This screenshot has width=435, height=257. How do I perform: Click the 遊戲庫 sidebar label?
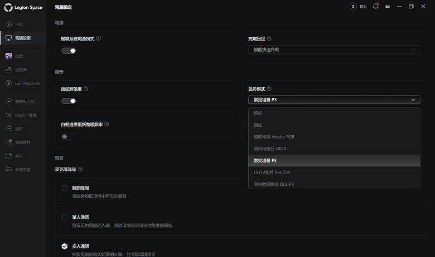coord(21,70)
